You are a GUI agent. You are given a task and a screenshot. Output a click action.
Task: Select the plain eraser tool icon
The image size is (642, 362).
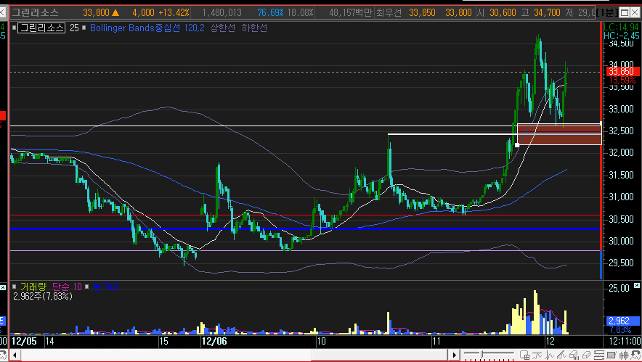(x=586, y=355)
